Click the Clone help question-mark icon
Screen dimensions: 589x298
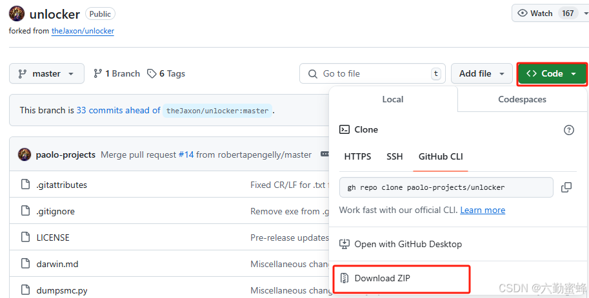click(x=569, y=130)
